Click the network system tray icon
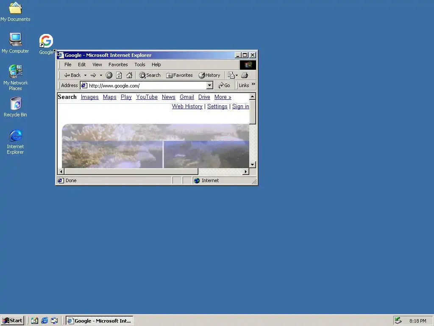Screen dimensions: 434x326 click(398, 321)
